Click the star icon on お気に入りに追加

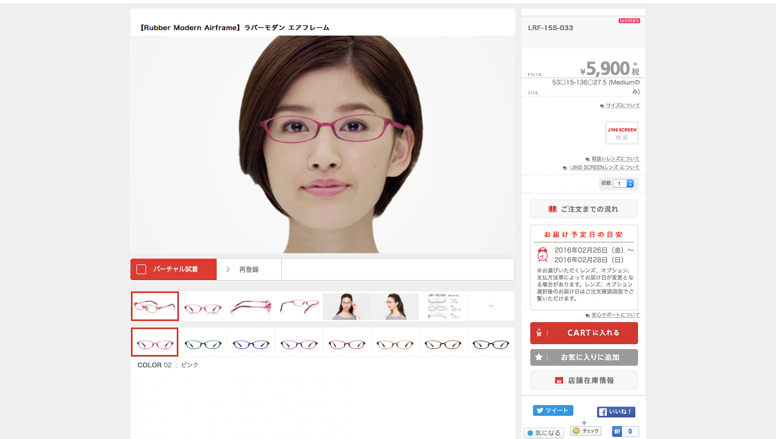[539, 357]
